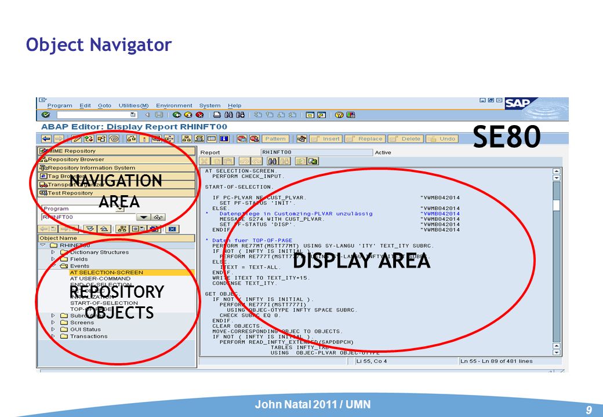The height and width of the screenshot is (417, 603).
Task: Select AT USER-COMMAND event in the tree
Action: (x=100, y=279)
